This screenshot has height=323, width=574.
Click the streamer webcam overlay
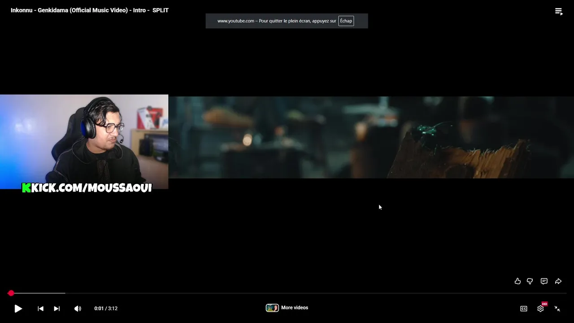[x=84, y=142]
